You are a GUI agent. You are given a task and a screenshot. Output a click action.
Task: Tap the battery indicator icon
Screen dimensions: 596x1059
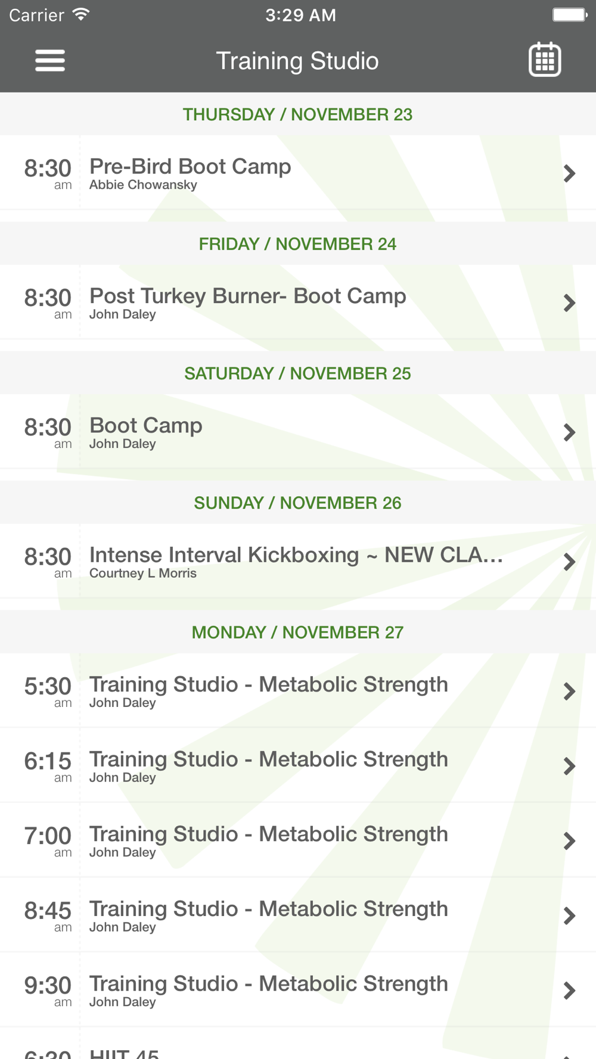pyautogui.click(x=569, y=14)
